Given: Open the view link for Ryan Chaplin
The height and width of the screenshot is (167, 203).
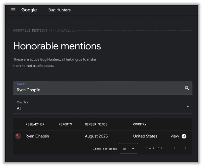Looking at the screenshot, I should (175, 136).
